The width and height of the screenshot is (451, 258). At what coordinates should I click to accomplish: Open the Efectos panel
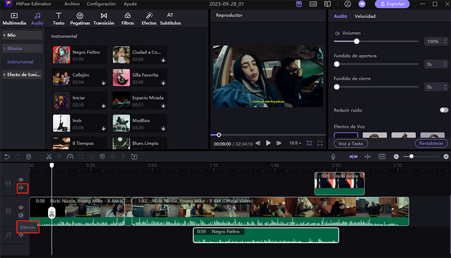(x=149, y=19)
